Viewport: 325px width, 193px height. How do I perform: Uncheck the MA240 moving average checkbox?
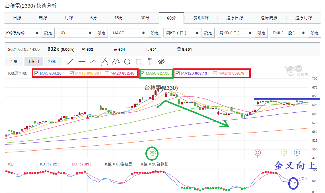[215, 73]
